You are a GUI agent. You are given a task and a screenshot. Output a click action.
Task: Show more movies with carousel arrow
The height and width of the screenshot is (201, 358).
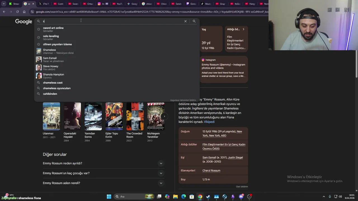click(164, 116)
